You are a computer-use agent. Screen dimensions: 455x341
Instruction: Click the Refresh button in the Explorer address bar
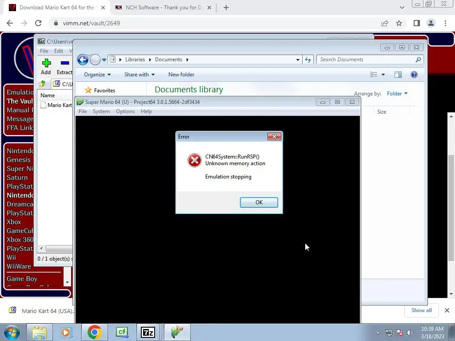tap(308, 59)
